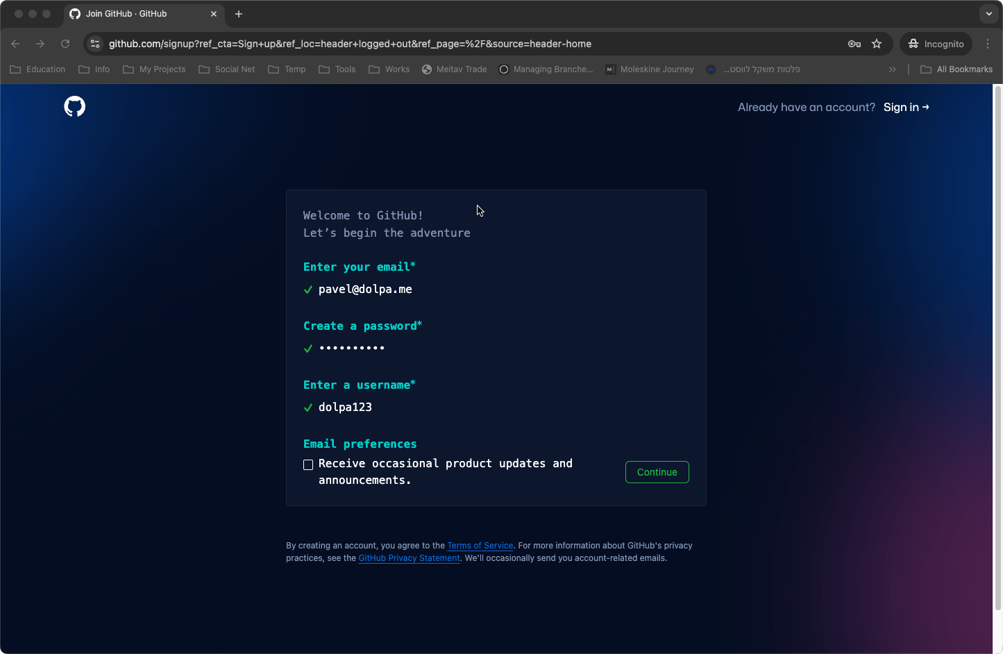
Task: Open new tab with plus icon
Action: click(x=239, y=14)
